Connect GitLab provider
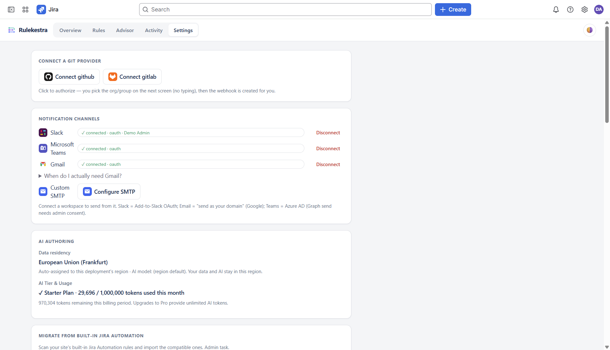610x350 pixels. coord(132,77)
